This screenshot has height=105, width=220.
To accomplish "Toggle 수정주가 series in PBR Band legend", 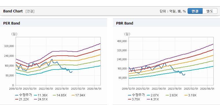I will pos(136,95).
